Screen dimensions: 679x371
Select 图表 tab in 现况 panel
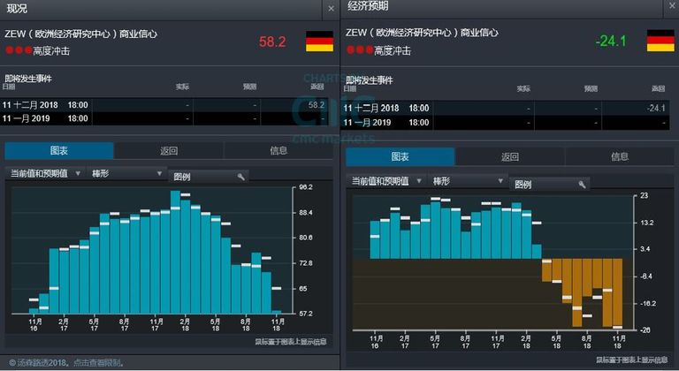pyautogui.click(x=59, y=150)
